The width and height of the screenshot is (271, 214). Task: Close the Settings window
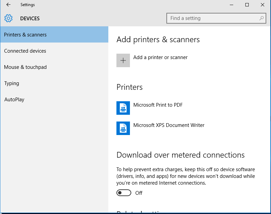(x=263, y=5)
